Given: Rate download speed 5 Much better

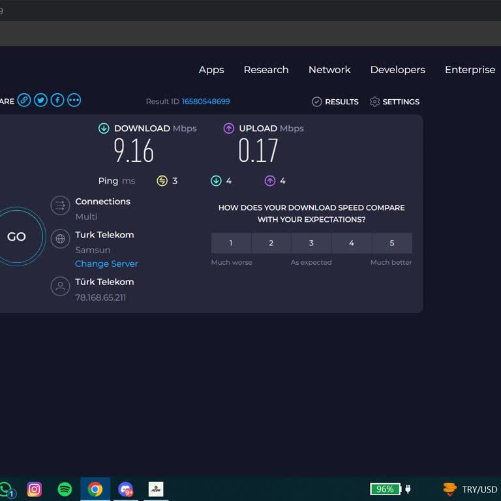Looking at the screenshot, I should tap(392, 243).
